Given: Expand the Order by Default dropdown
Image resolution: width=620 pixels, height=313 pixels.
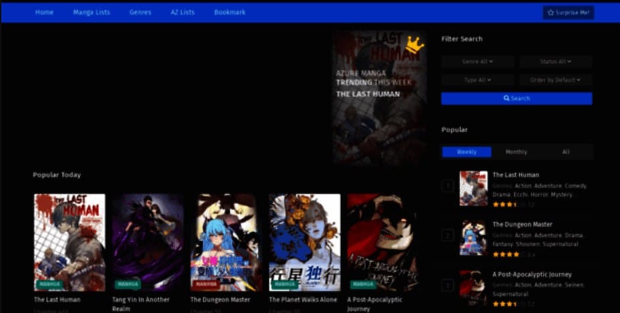Looking at the screenshot, I should pyautogui.click(x=556, y=79).
